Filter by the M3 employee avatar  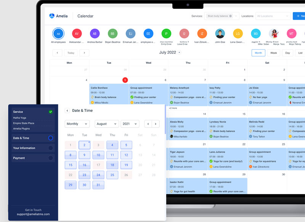(255, 34)
